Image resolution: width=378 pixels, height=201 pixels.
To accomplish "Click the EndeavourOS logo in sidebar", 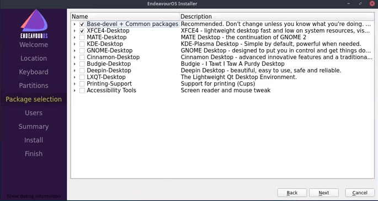I will pyautogui.click(x=34, y=24).
